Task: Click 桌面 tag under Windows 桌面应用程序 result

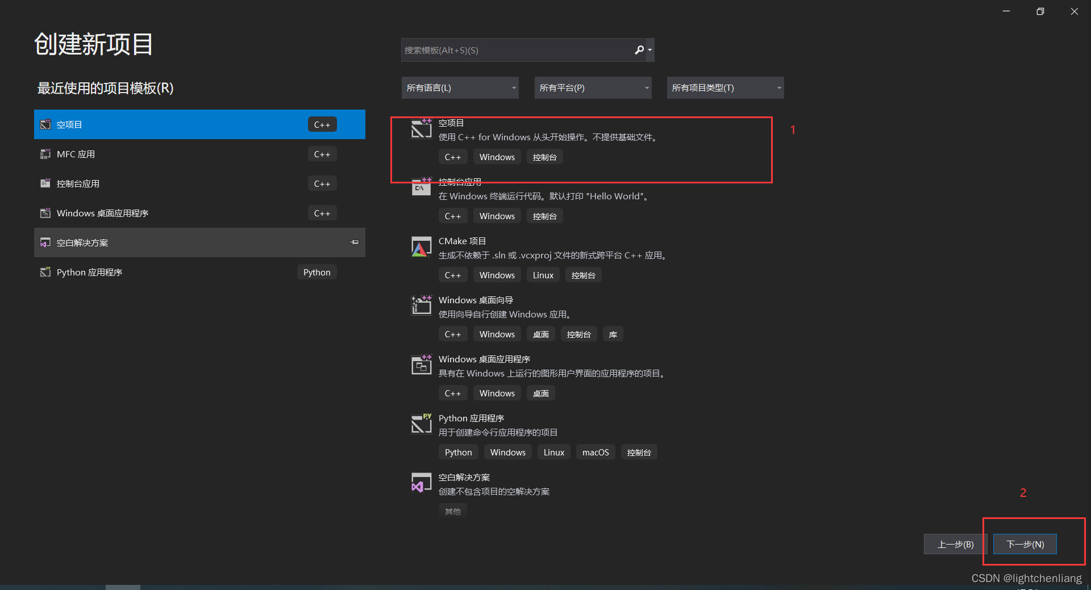Action: pos(540,393)
